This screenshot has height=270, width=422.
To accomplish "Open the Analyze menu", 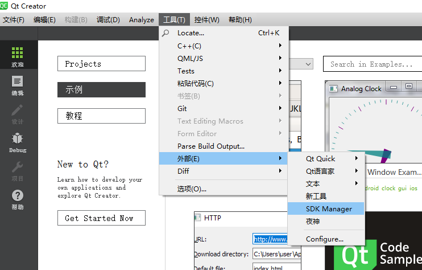I will click(x=141, y=20).
